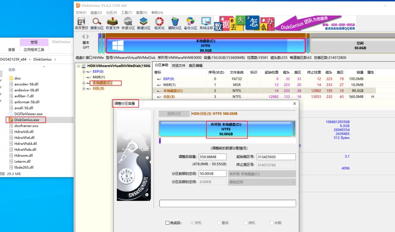395x232 pixels.
Task: Click DiskGenius team service QQ banner
Action: pyautogui.click(x=315, y=23)
